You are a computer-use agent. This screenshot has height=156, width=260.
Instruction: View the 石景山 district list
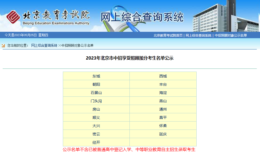(x=96, y=93)
